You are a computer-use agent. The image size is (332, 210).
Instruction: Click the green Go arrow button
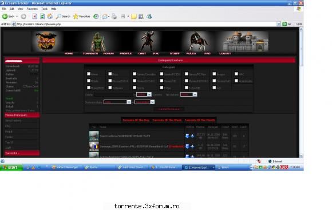click(x=284, y=24)
